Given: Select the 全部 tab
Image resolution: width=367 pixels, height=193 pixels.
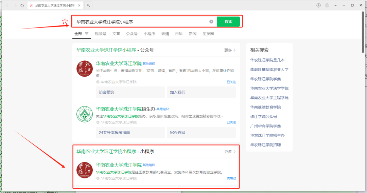Looking at the screenshot, I should point(78,34).
